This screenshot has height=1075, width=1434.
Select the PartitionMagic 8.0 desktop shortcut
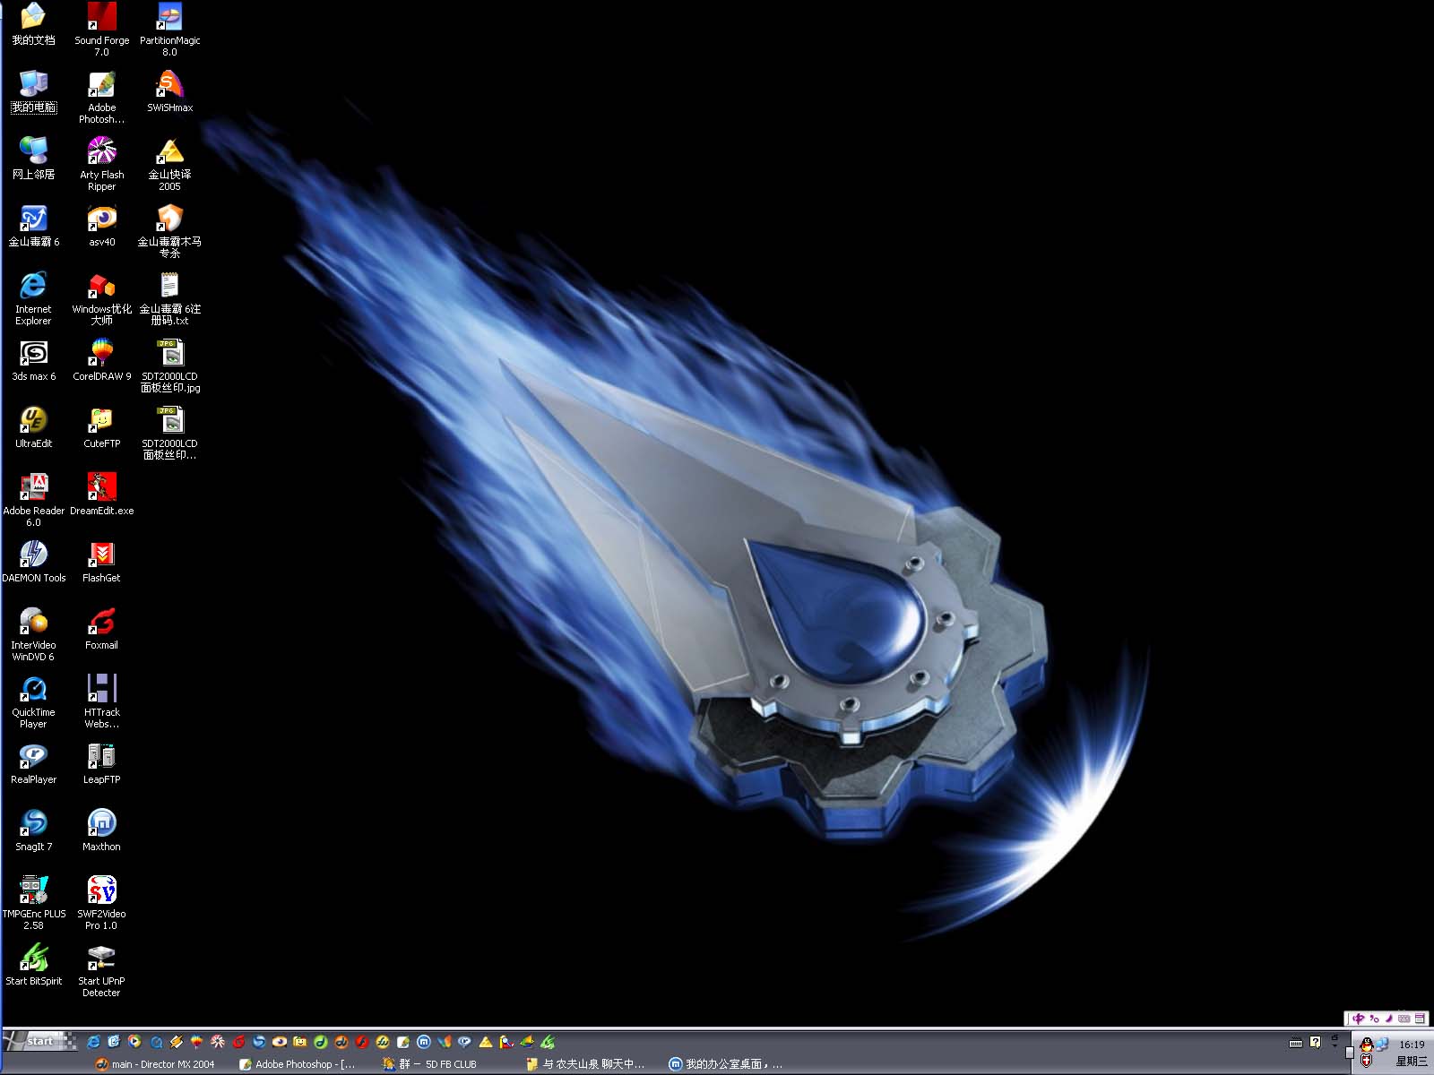(169, 30)
